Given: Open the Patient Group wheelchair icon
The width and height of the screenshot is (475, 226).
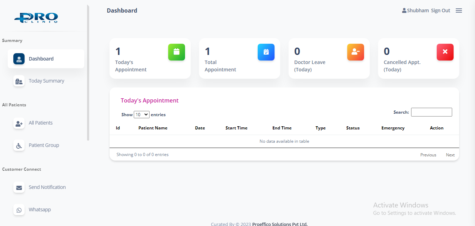Looking at the screenshot, I should click(x=19, y=146).
